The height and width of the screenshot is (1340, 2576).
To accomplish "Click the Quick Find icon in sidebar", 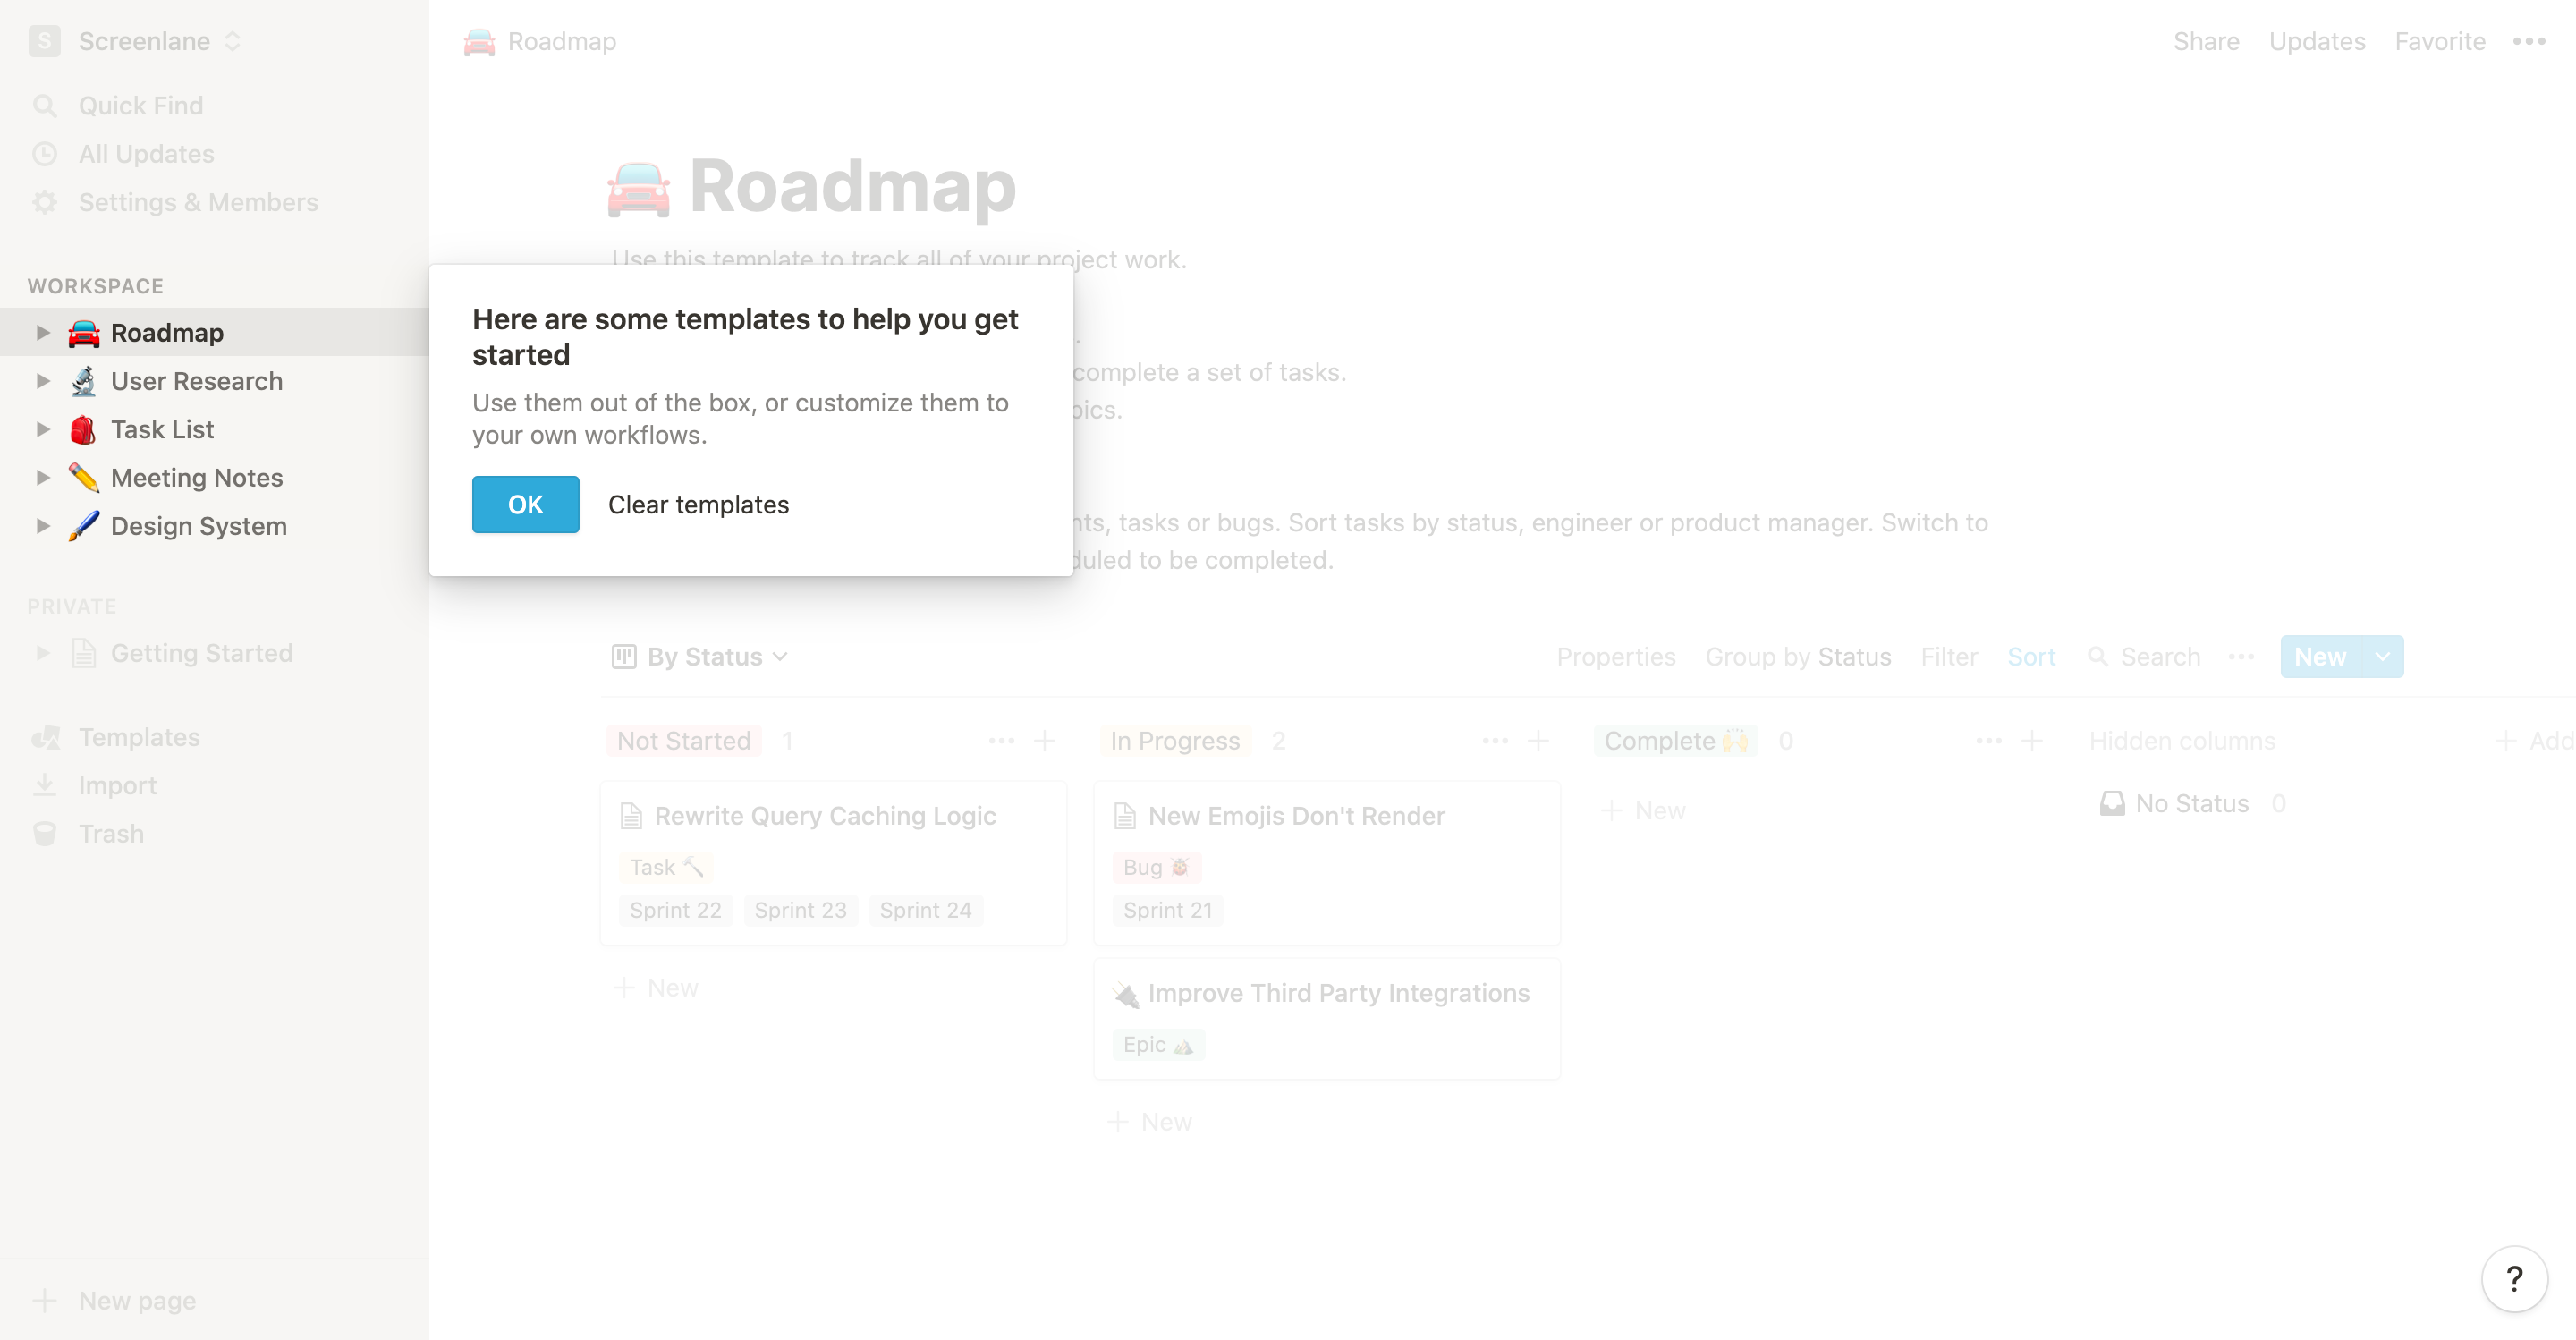I will [x=46, y=104].
